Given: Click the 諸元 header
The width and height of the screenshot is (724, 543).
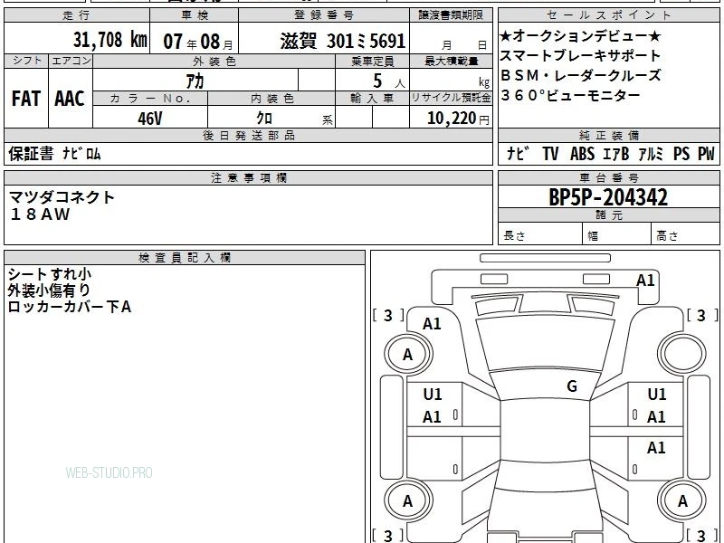Looking at the screenshot, I should point(608,215).
